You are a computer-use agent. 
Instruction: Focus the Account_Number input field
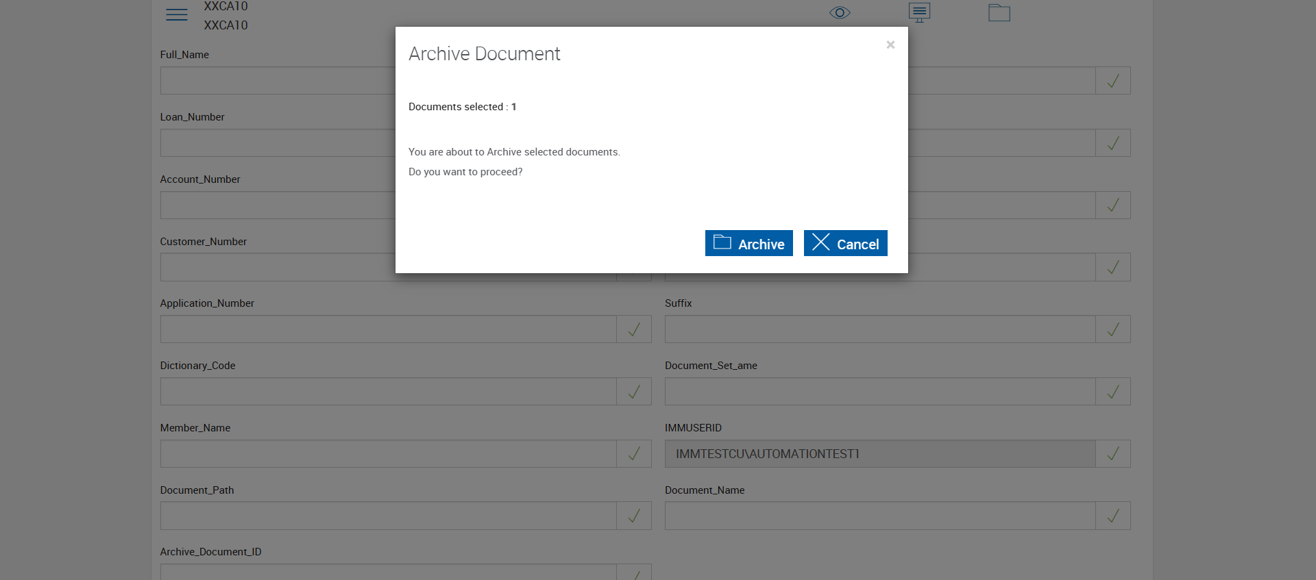click(278, 205)
